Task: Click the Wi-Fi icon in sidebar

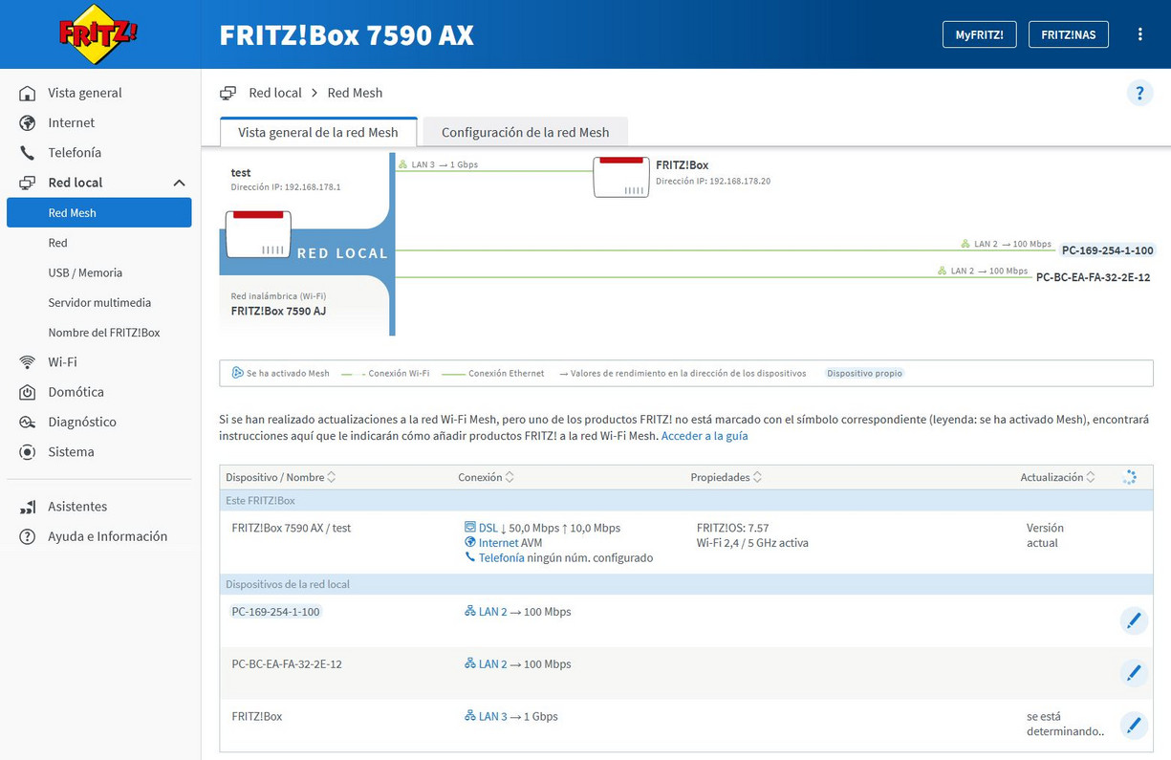Action: click(x=28, y=361)
